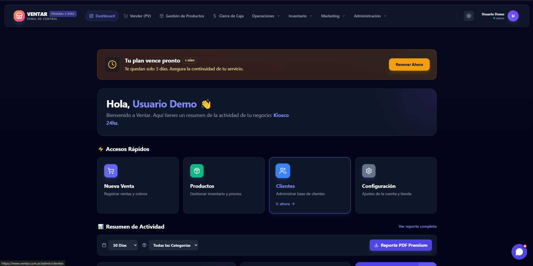Open Gestión de Productos page

click(x=182, y=16)
